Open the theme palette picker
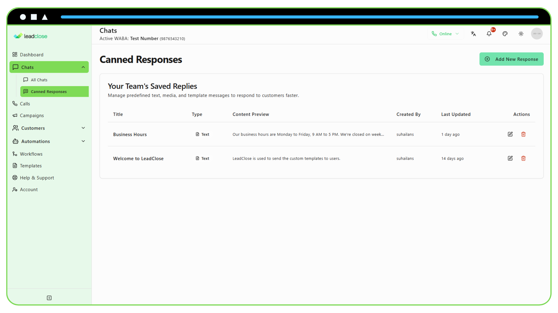The width and height of the screenshot is (558, 313). pos(505,34)
